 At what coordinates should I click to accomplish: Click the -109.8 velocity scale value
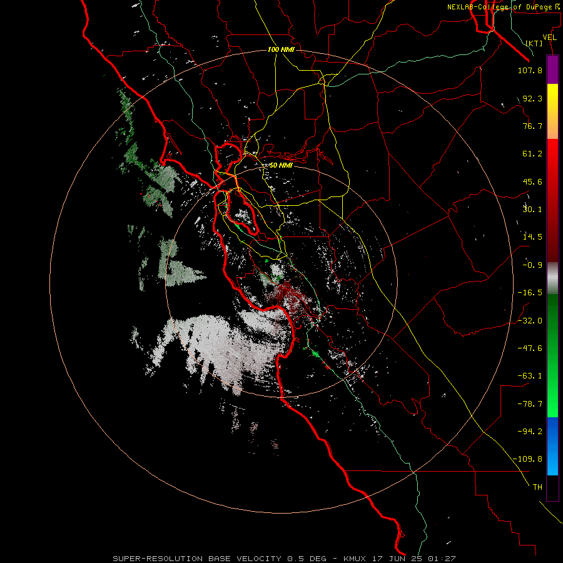point(527,459)
